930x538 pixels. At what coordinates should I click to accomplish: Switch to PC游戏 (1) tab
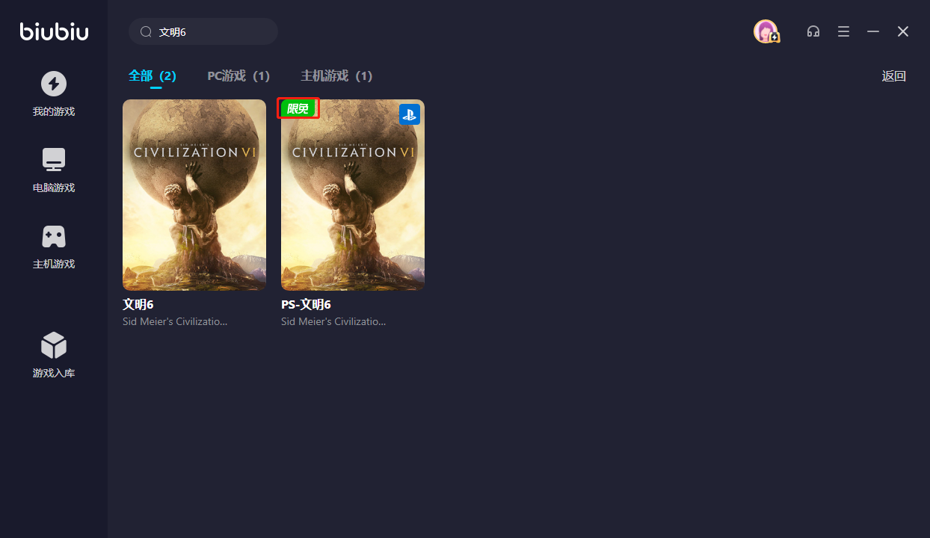(x=238, y=75)
